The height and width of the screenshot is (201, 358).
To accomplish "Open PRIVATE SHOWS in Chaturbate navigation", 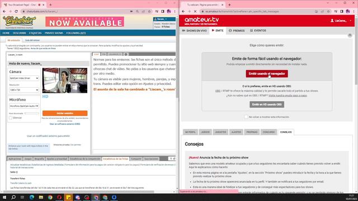I will click(x=54, y=33).
